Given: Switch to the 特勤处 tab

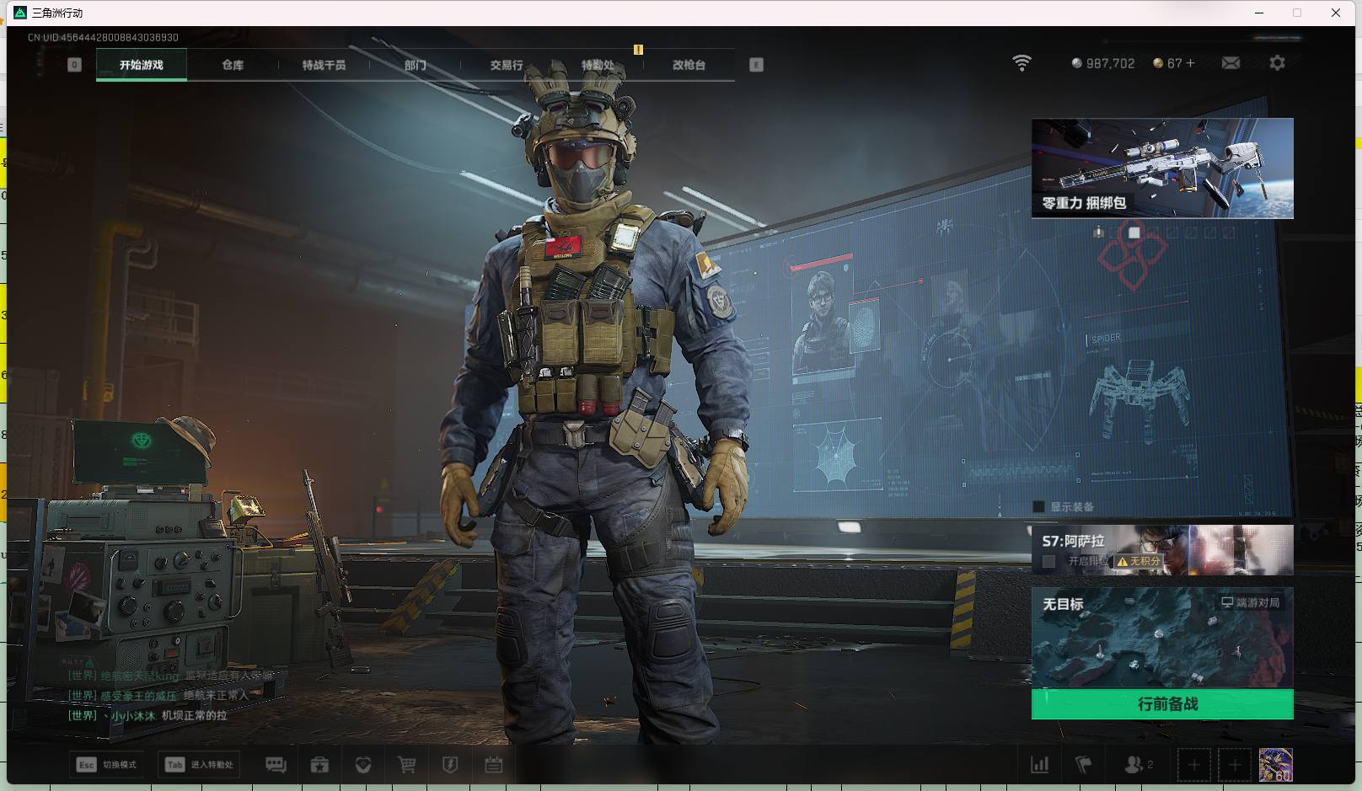Looking at the screenshot, I should (x=598, y=65).
